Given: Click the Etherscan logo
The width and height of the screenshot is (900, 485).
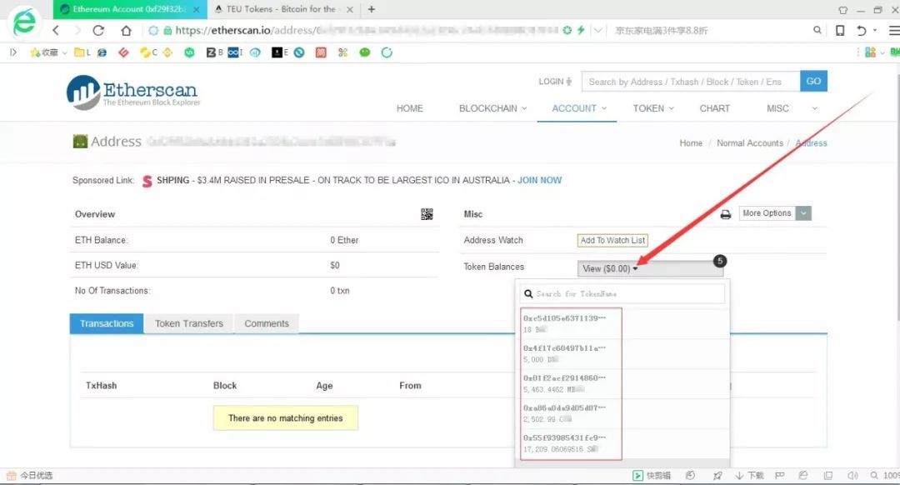Looking at the screenshot, I should (x=133, y=92).
